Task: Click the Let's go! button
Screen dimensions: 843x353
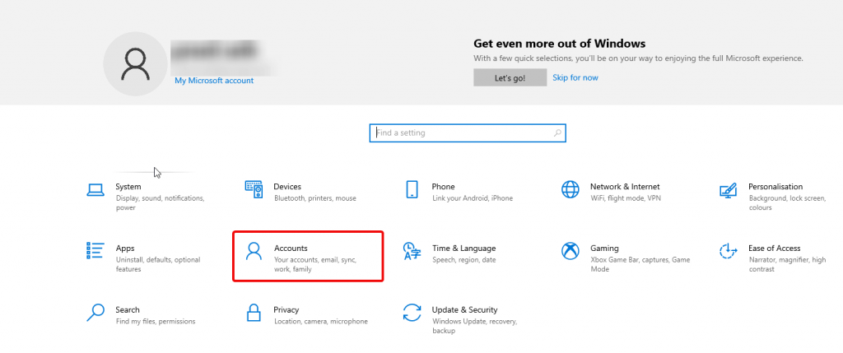Action: (510, 78)
